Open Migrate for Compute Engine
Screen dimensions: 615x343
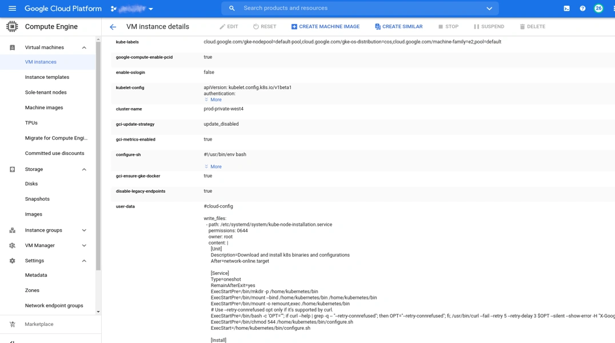tap(56, 138)
